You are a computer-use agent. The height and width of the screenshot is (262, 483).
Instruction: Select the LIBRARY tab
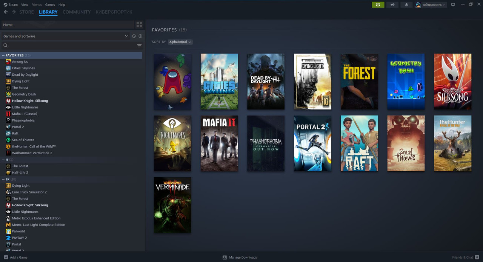[48, 12]
